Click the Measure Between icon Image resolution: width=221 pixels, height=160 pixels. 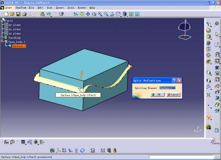click(x=103, y=150)
